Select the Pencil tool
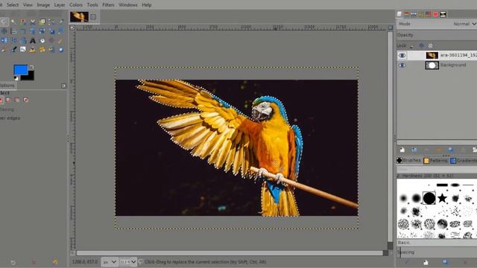This screenshot has width=477, height=268. (x=60, y=41)
